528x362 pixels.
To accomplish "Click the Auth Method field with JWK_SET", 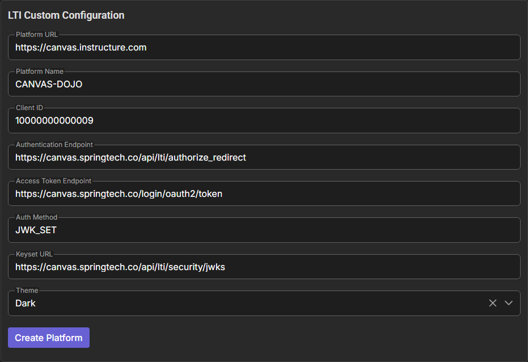I will click(264, 230).
